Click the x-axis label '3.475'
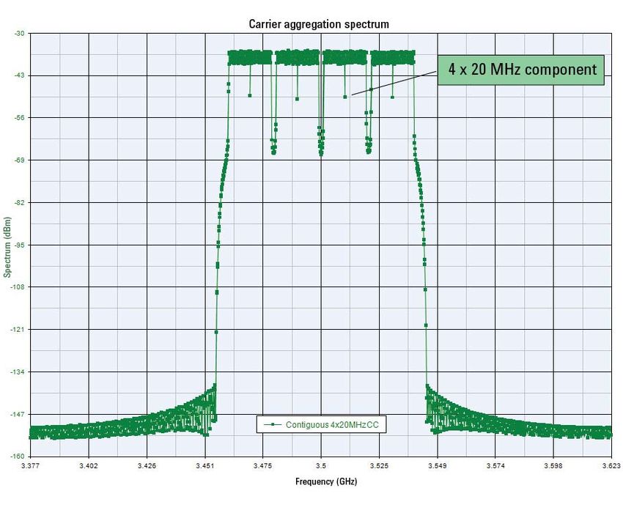 coord(263,466)
